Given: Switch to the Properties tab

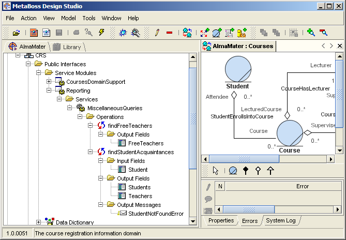Looking at the screenshot, I should (221, 220).
